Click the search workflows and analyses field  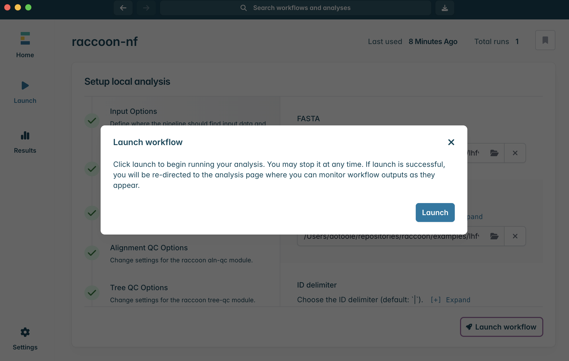(x=296, y=8)
